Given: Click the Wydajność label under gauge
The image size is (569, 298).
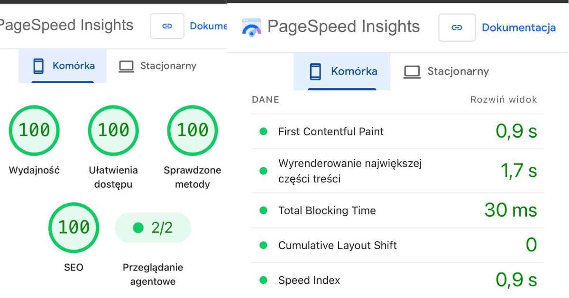Looking at the screenshot, I should (34, 170).
